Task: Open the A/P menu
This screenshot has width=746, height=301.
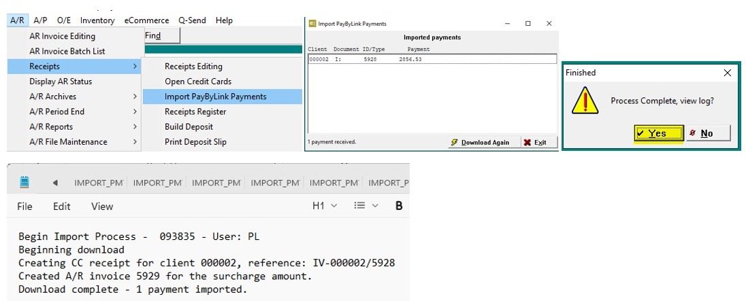Action: pos(40,20)
